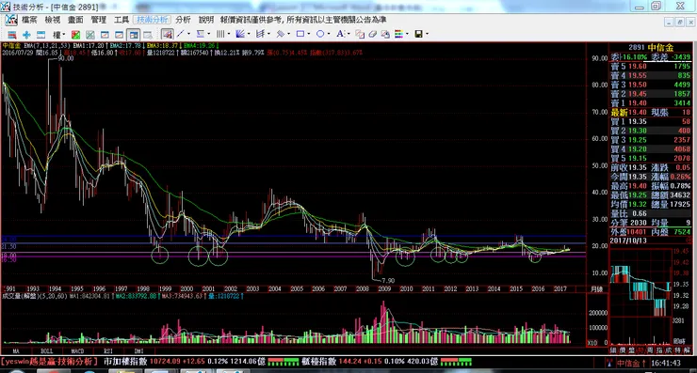697x373 pixels.
Task: Open the 檔案 menu
Action: coord(29,20)
